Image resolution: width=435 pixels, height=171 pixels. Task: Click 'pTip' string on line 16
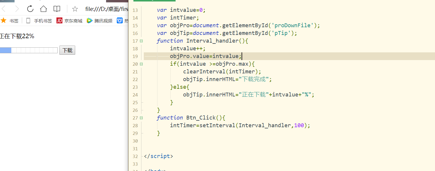tap(281, 33)
